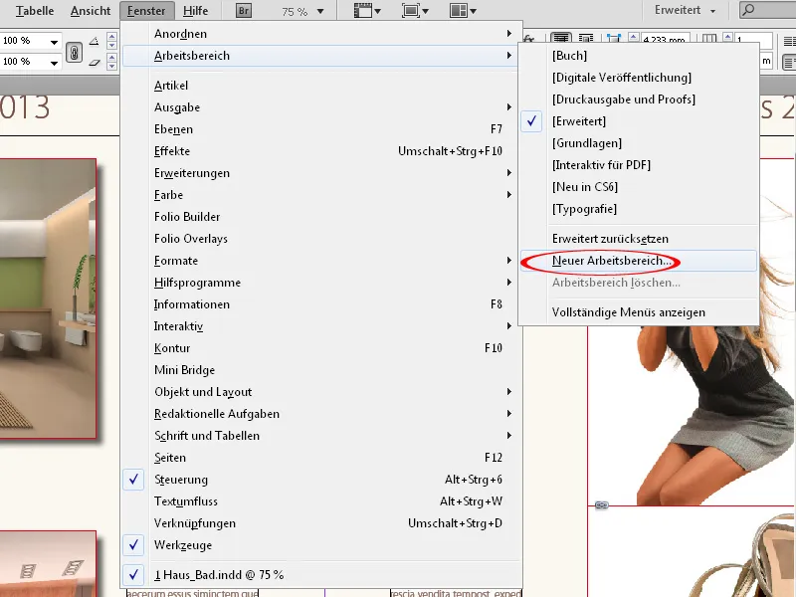Image resolution: width=796 pixels, height=597 pixels.
Task: Switch to the [Typografie] workspace
Action: click(639, 208)
